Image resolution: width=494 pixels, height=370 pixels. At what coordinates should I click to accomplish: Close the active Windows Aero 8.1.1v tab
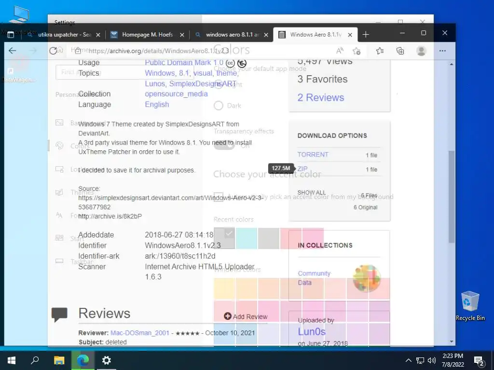tap(350, 35)
